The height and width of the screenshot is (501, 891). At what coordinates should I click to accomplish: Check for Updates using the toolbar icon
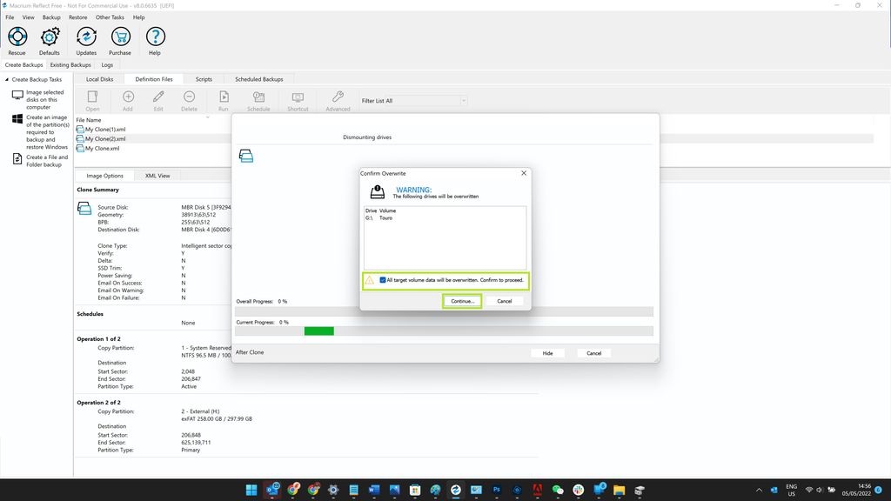85,39
